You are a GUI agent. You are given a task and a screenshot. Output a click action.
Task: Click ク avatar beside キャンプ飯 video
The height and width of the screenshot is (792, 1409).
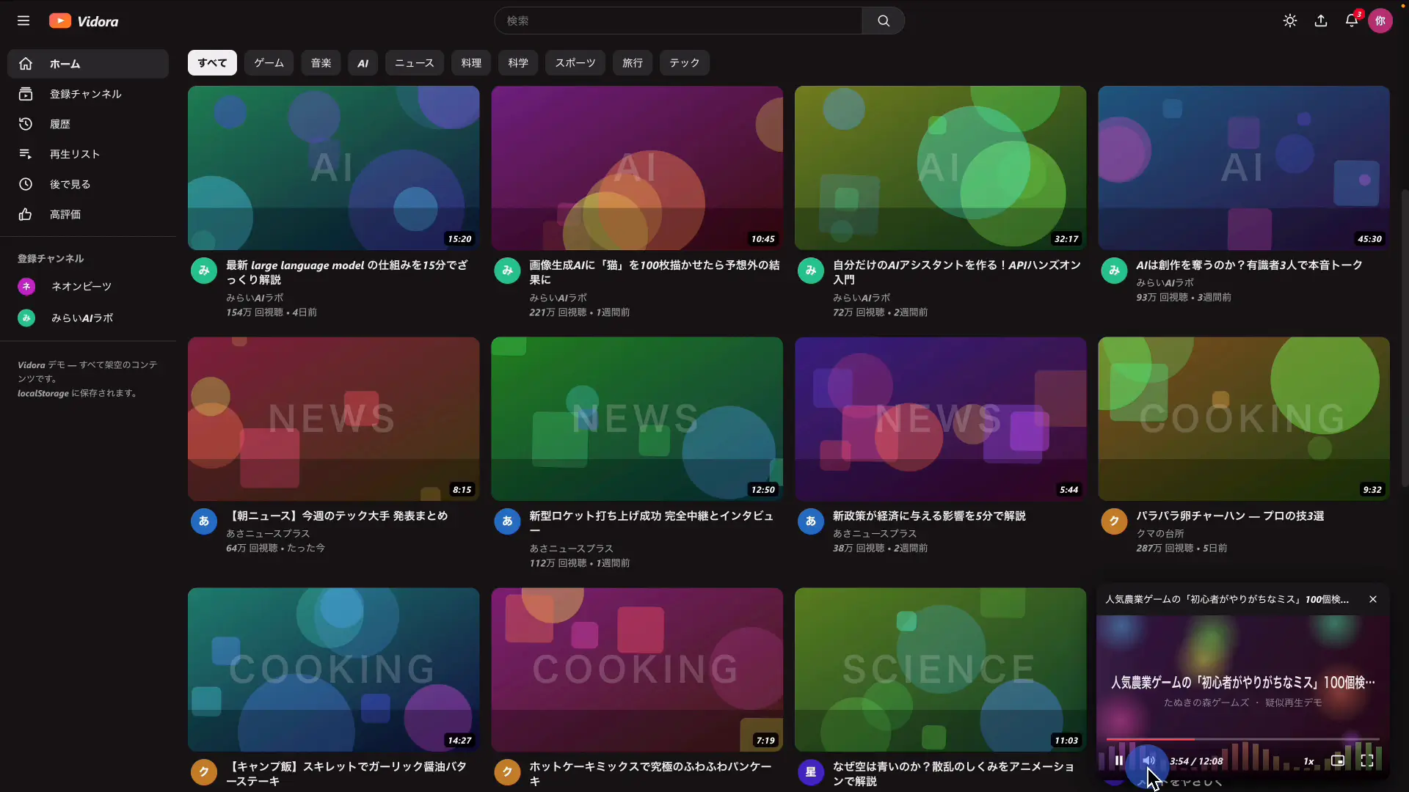pyautogui.click(x=204, y=772)
